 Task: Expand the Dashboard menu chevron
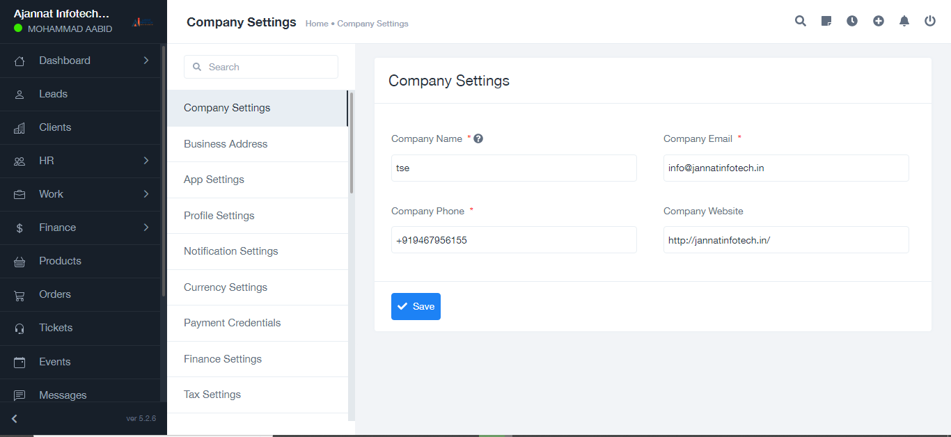pyautogui.click(x=146, y=61)
